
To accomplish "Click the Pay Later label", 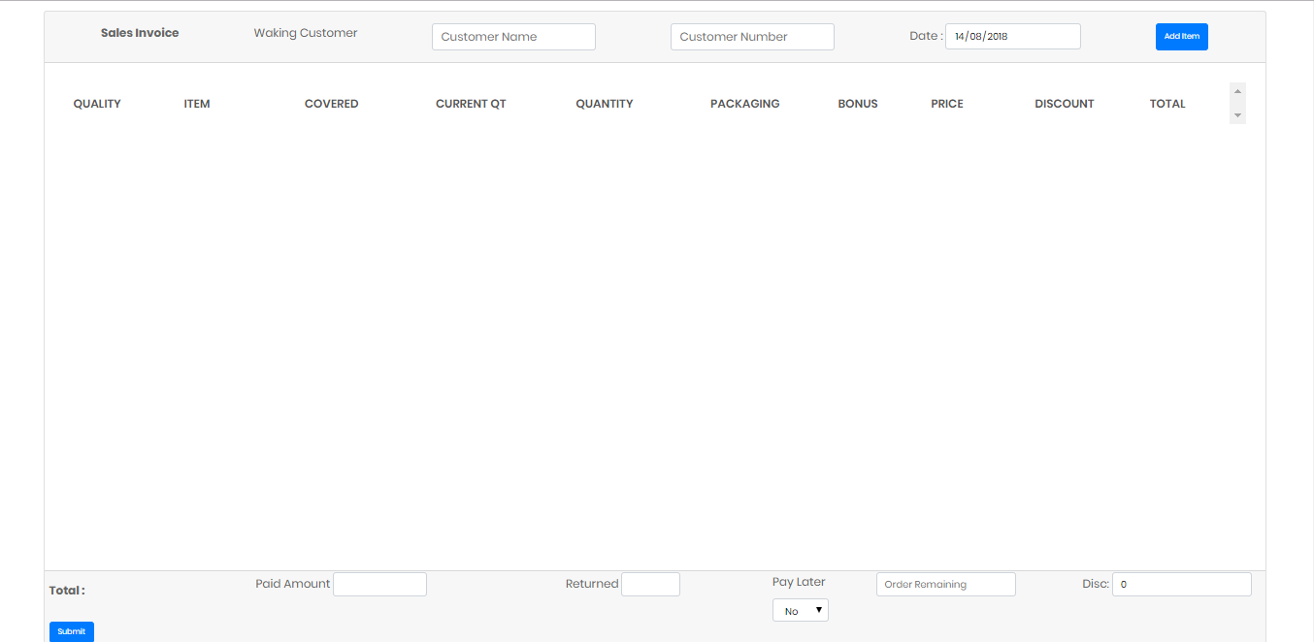I will point(799,582).
